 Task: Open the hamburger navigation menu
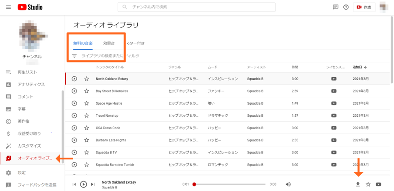click(8, 7)
